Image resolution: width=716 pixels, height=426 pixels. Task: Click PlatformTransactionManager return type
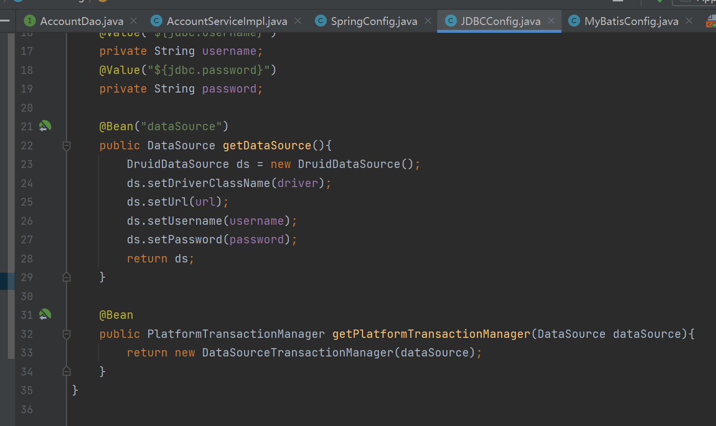pyautogui.click(x=236, y=334)
